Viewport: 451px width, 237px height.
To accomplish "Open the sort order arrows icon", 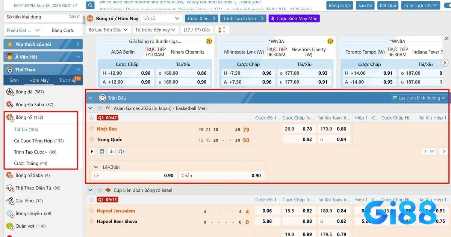I will 222,30.
